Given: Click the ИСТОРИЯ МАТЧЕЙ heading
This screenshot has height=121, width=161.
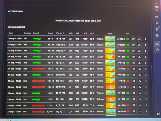Looking at the screenshot, I should coord(16,27).
